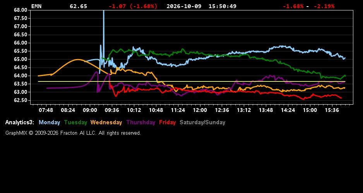Screen dimensions: 363x193
Task: Select the Friday legend label
Action: coord(168,122)
